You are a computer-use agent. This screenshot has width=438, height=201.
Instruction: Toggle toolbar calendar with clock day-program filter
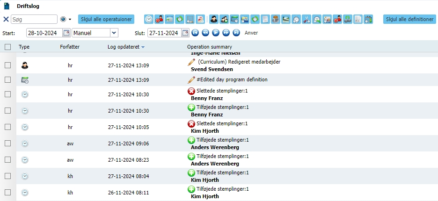pos(234,19)
